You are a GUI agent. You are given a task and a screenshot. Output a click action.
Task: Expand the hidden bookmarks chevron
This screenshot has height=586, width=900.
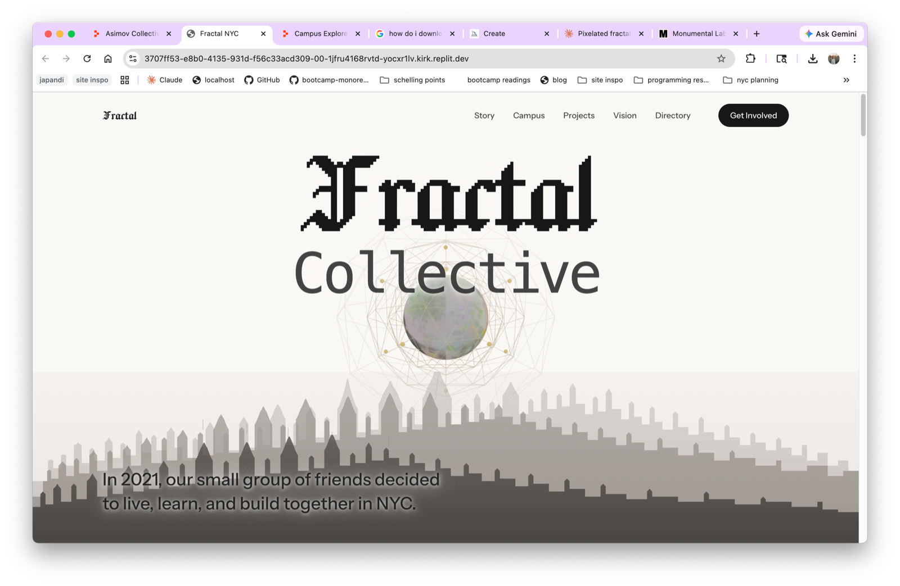tap(846, 80)
